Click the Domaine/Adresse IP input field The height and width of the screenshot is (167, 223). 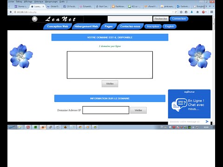click(105, 110)
